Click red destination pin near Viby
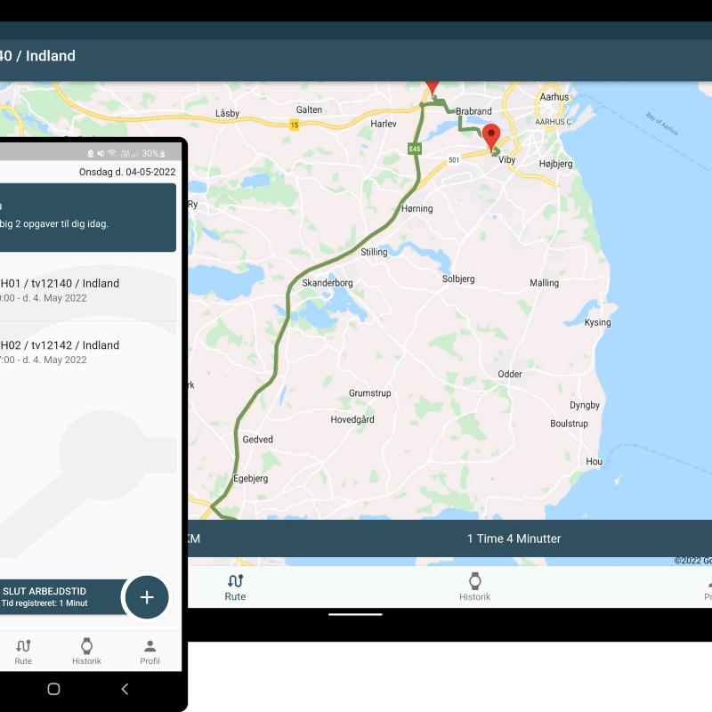Viewport: 712px width, 712px height. (x=490, y=138)
